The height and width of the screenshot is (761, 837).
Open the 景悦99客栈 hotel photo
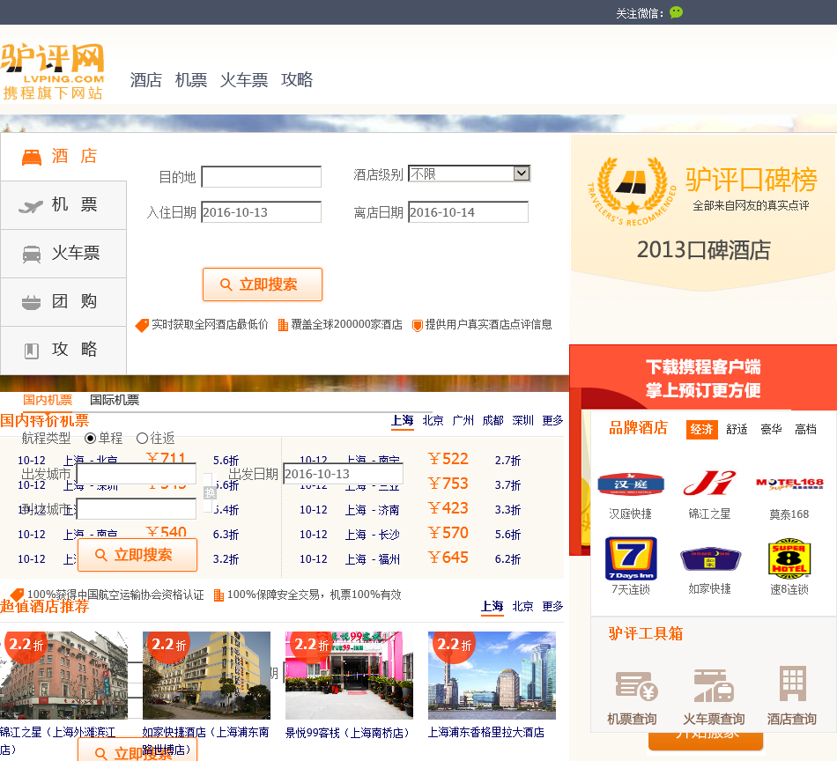click(349, 676)
